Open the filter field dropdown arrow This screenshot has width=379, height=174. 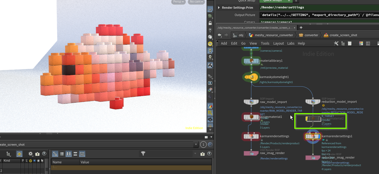pos(196,154)
